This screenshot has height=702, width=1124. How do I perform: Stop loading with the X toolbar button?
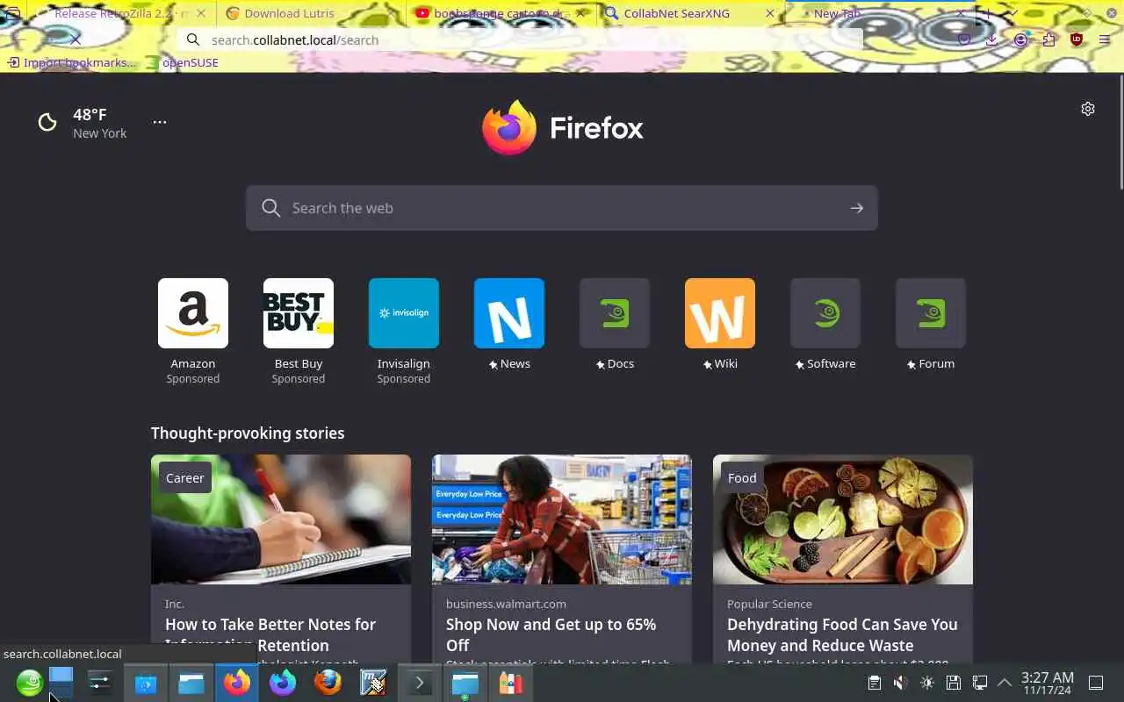click(76, 39)
